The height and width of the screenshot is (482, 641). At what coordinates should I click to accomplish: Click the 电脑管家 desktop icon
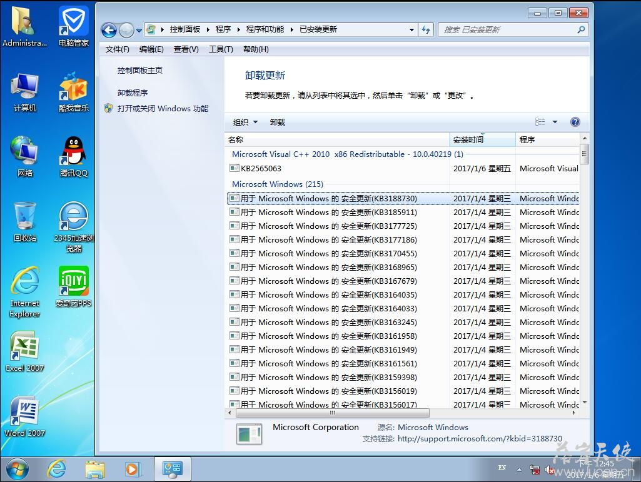(74, 26)
